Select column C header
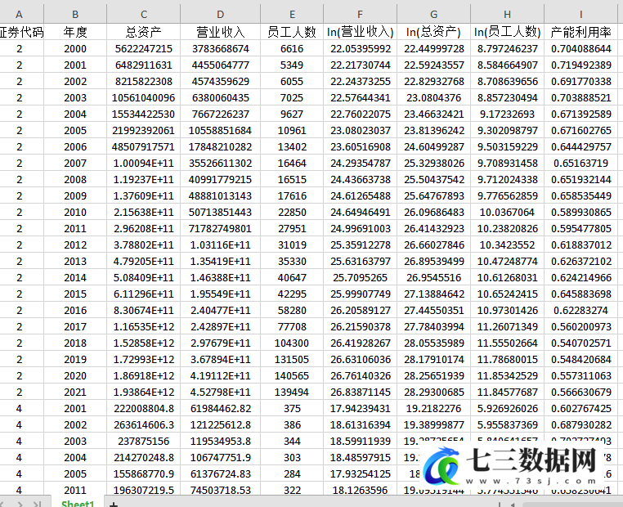 [143, 14]
